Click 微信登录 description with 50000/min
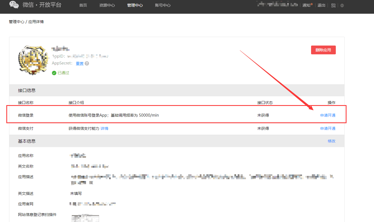The height and width of the screenshot is (222, 374). coord(113,115)
